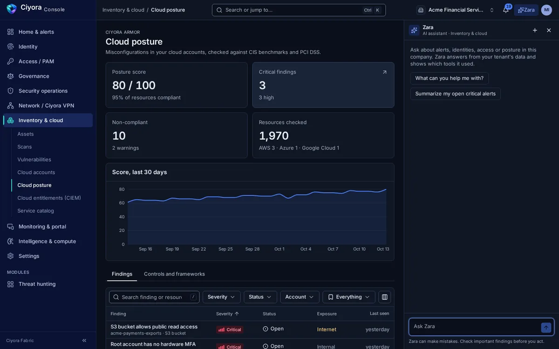Screen dimensions: 559x349
Task: Switch to Findings tab
Action: point(122,274)
